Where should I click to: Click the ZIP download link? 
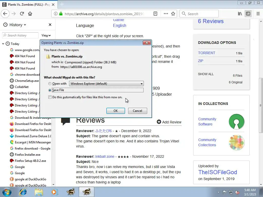[x=201, y=61]
